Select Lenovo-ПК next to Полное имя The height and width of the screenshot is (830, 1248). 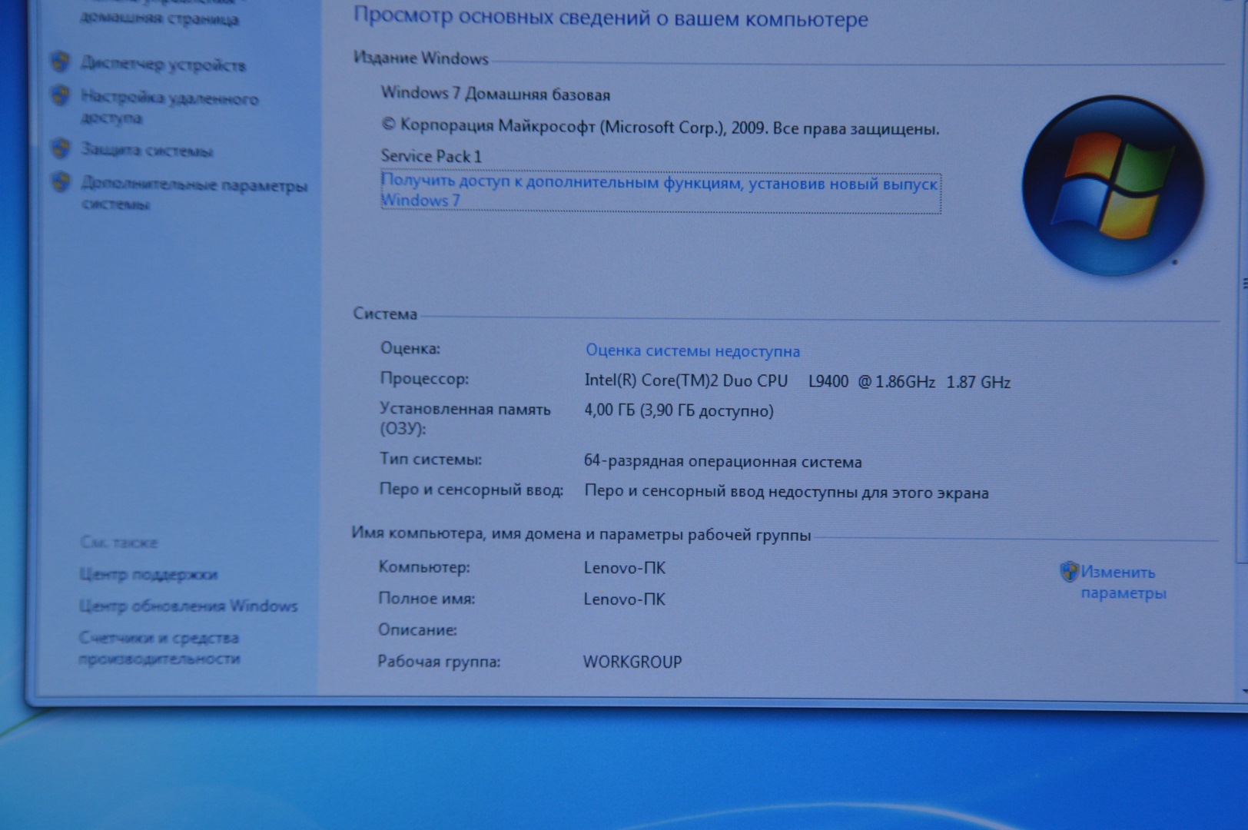click(x=624, y=599)
